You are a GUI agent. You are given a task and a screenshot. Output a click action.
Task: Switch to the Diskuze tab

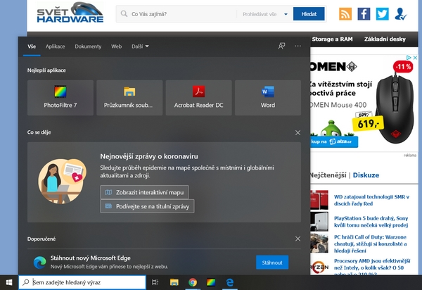coord(366,175)
